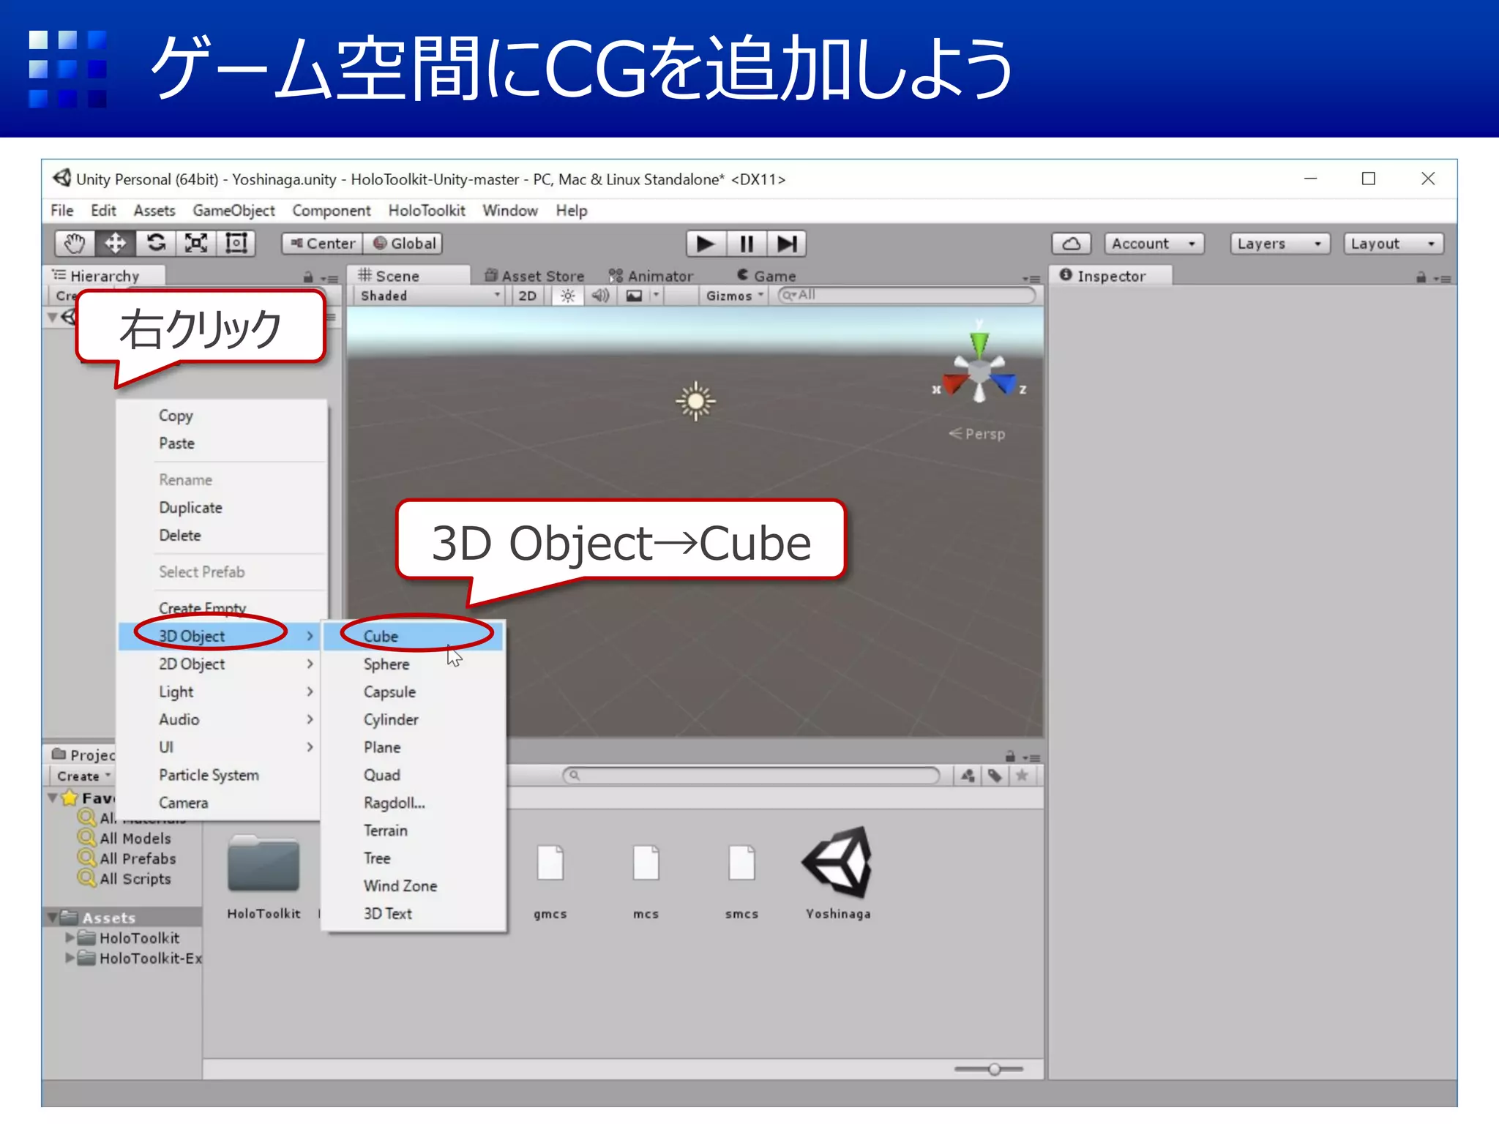Open the Layers dropdown
This screenshot has width=1499, height=1124.
click(1279, 244)
